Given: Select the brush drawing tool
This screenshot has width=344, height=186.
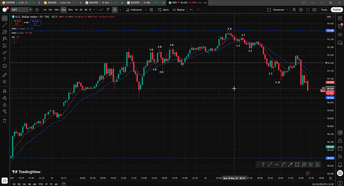Looking at the screenshot, I should (4, 52).
